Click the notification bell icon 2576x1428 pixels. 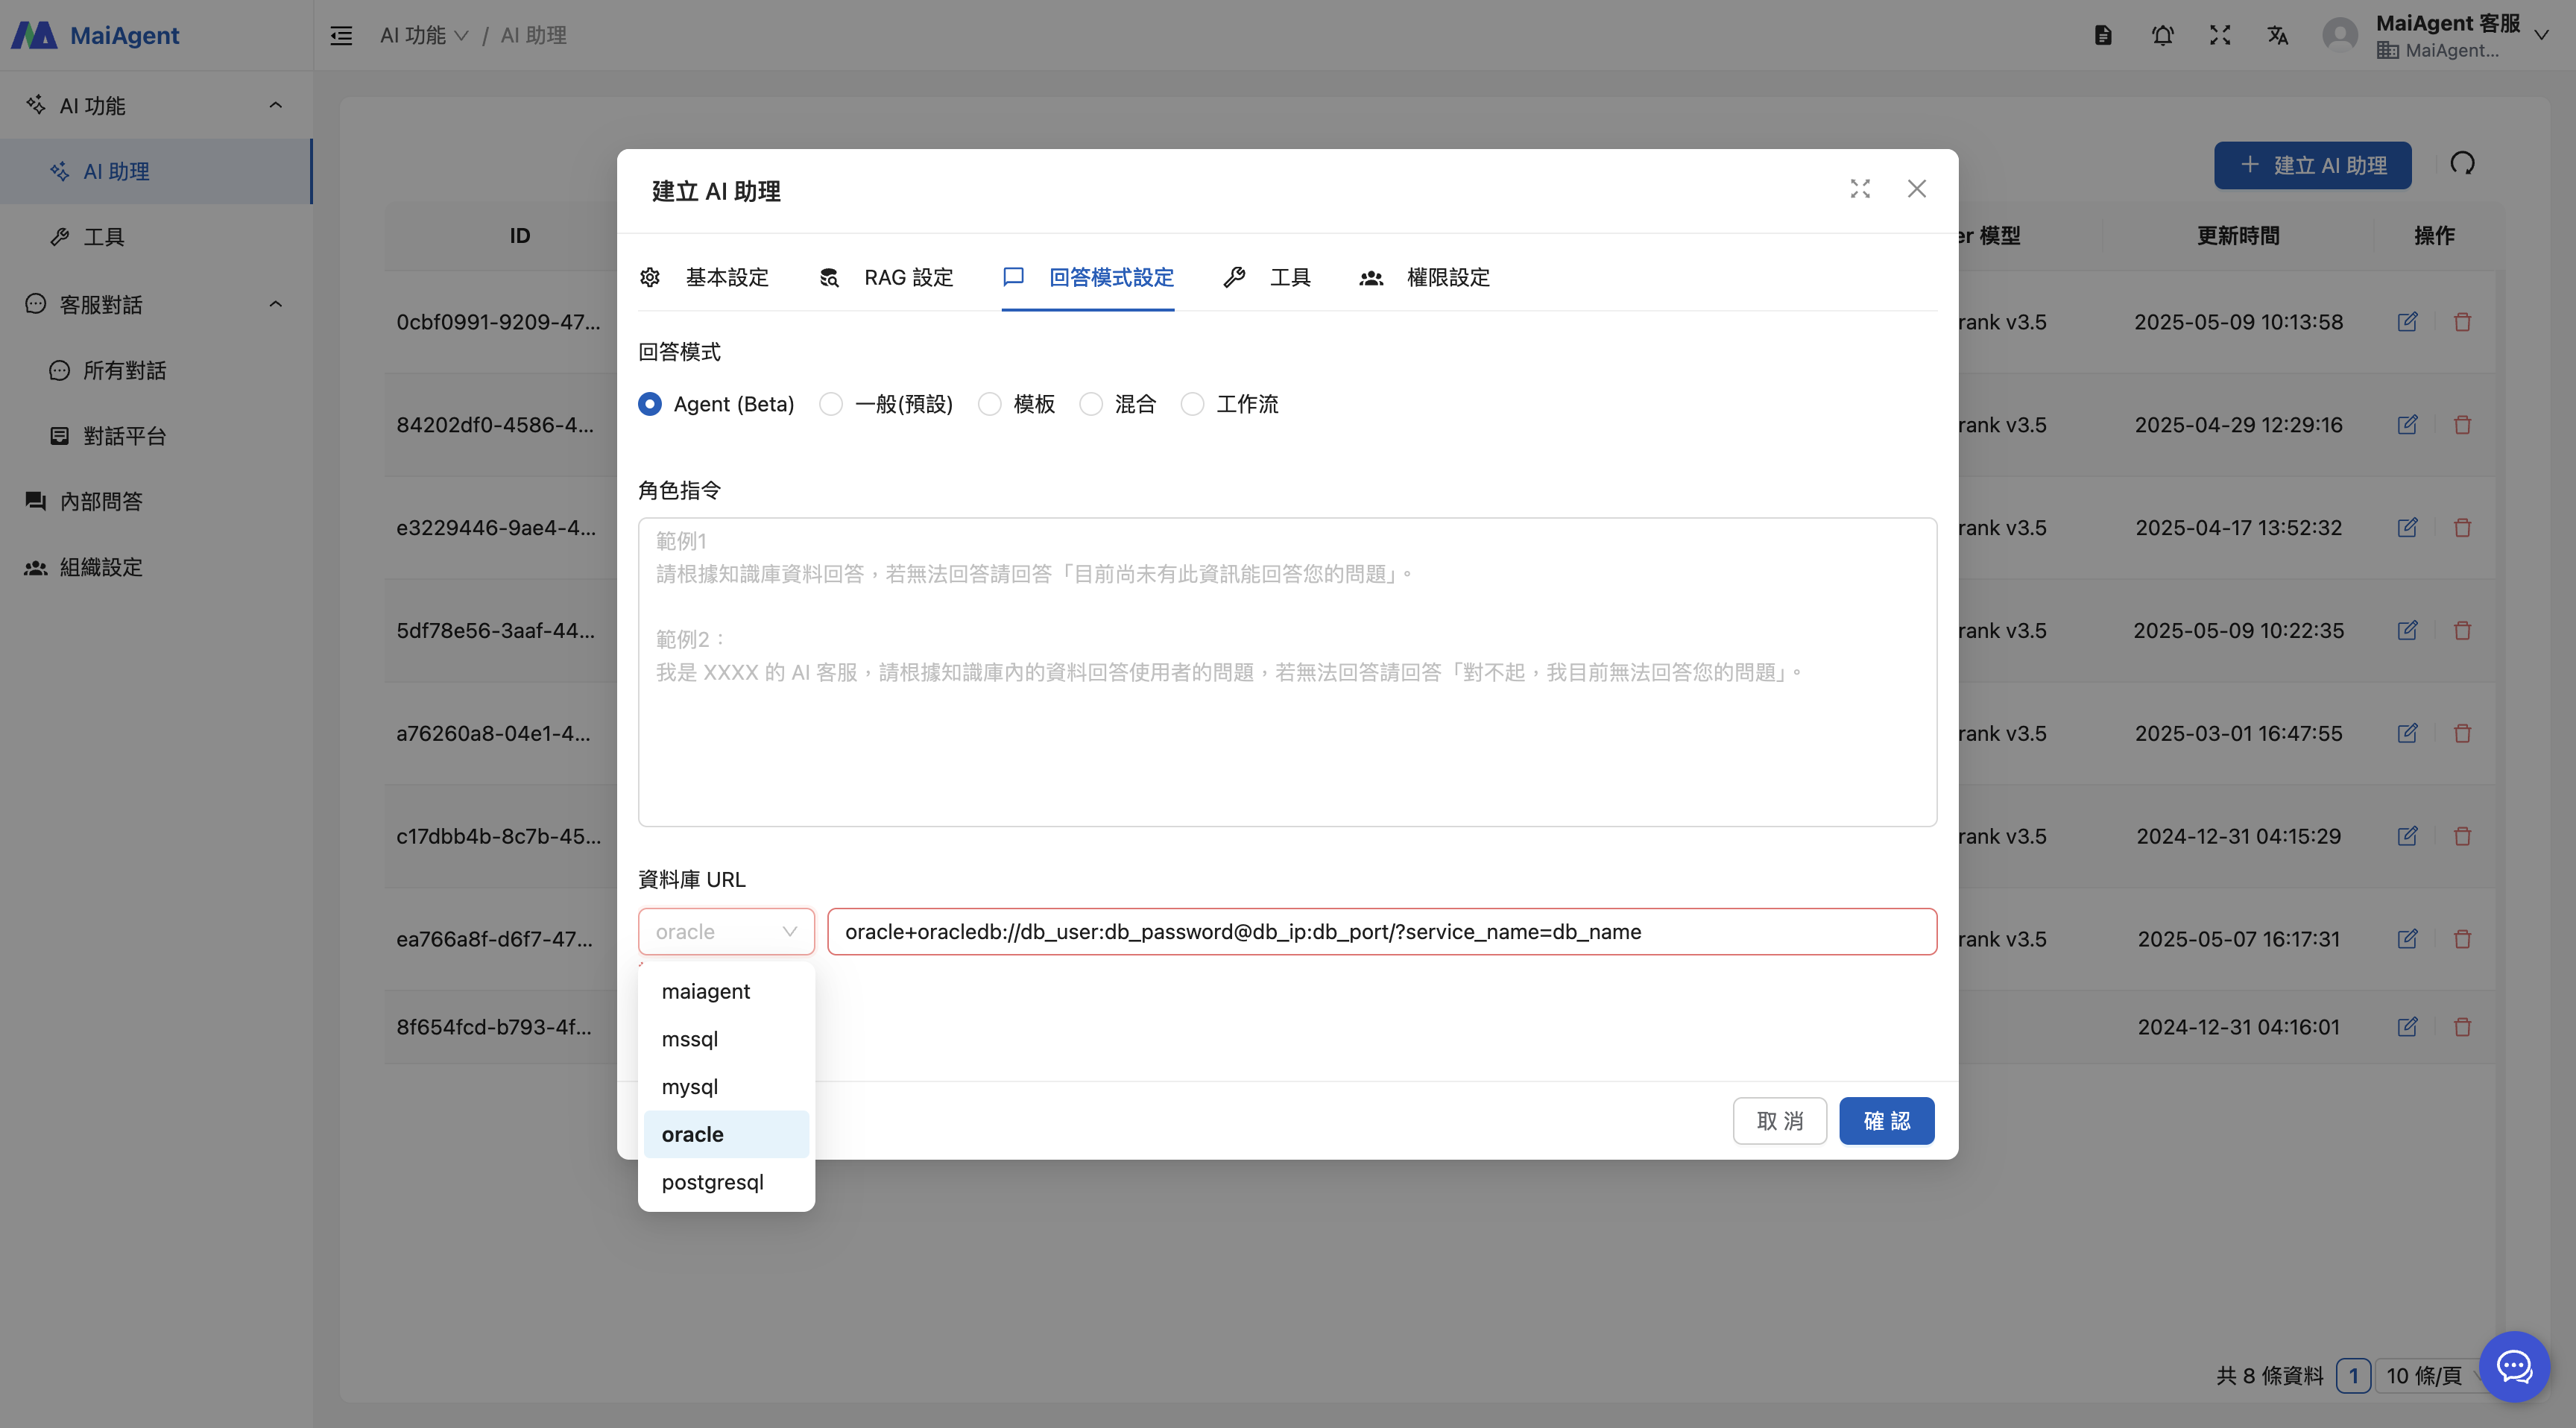click(2162, 36)
